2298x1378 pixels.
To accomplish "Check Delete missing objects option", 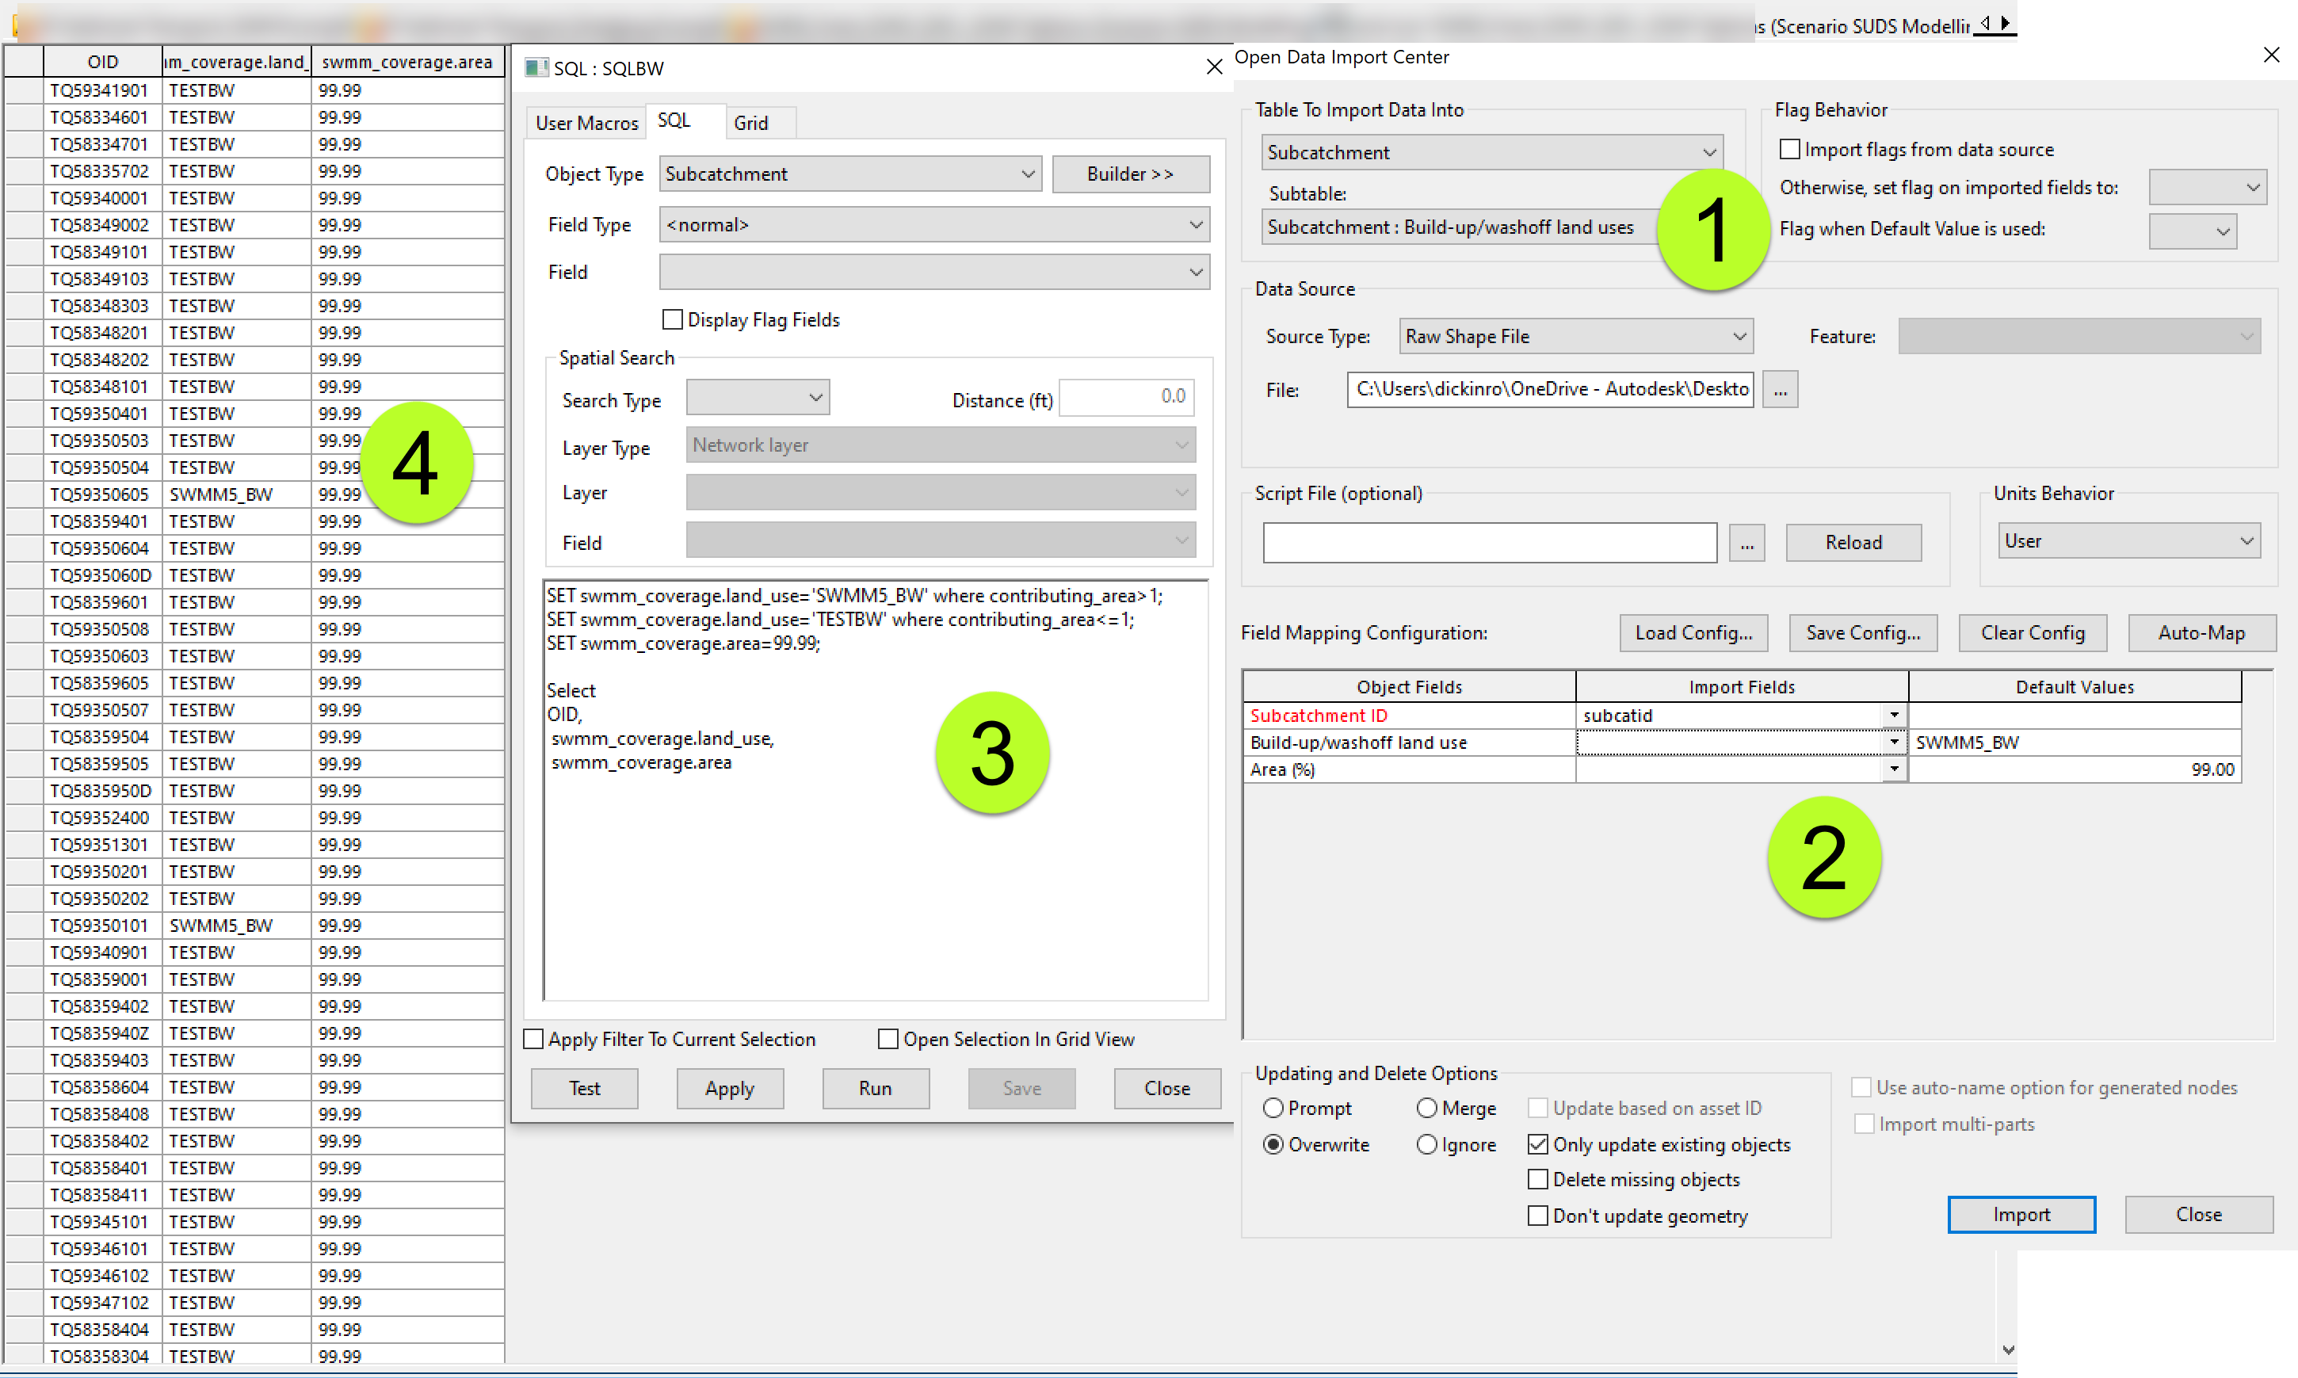I will (1537, 1180).
